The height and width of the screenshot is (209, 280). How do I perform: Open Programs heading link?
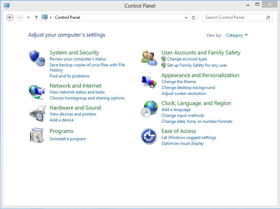(x=62, y=131)
